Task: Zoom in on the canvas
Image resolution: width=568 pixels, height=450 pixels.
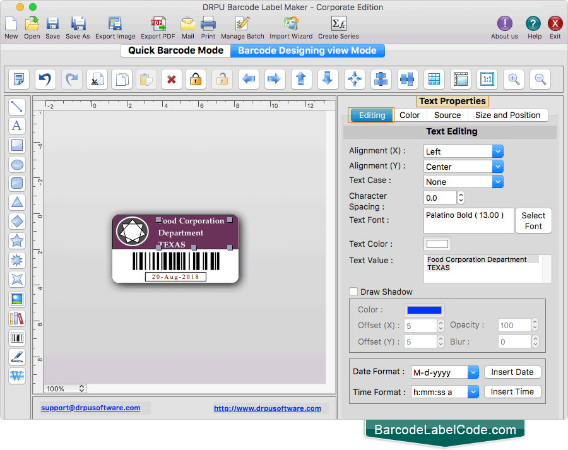Action: pyautogui.click(x=514, y=79)
